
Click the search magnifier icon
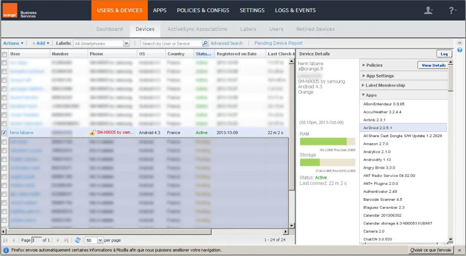coord(205,43)
